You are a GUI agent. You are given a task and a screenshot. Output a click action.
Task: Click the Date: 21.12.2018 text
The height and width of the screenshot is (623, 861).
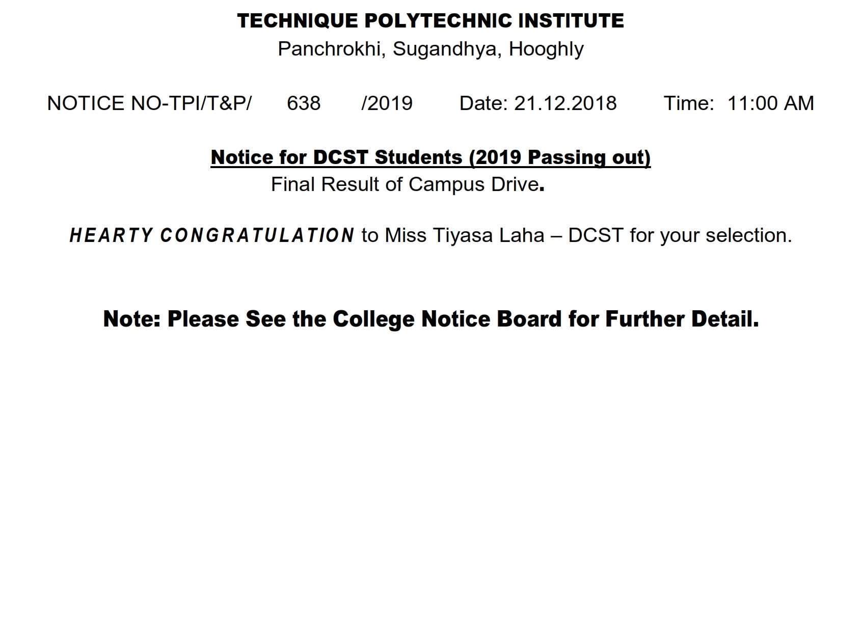[x=538, y=103]
